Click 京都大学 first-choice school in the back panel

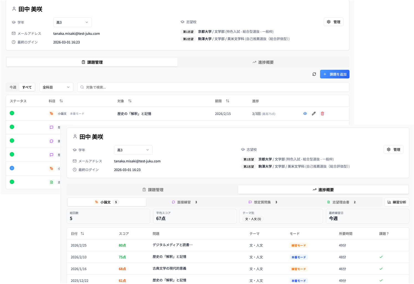[205, 32]
